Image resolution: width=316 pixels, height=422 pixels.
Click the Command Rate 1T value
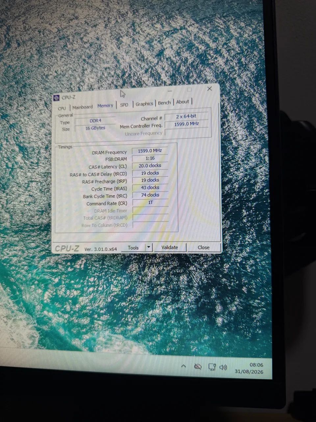150,202
